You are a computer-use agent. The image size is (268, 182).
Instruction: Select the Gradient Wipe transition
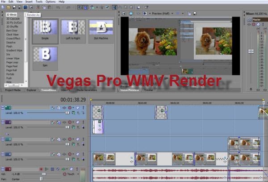pyautogui.click(x=14, y=51)
